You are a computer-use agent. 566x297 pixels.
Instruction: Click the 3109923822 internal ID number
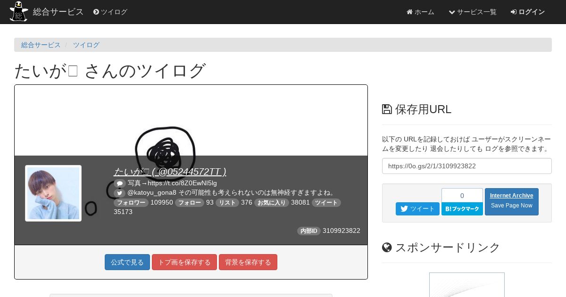[x=341, y=231]
